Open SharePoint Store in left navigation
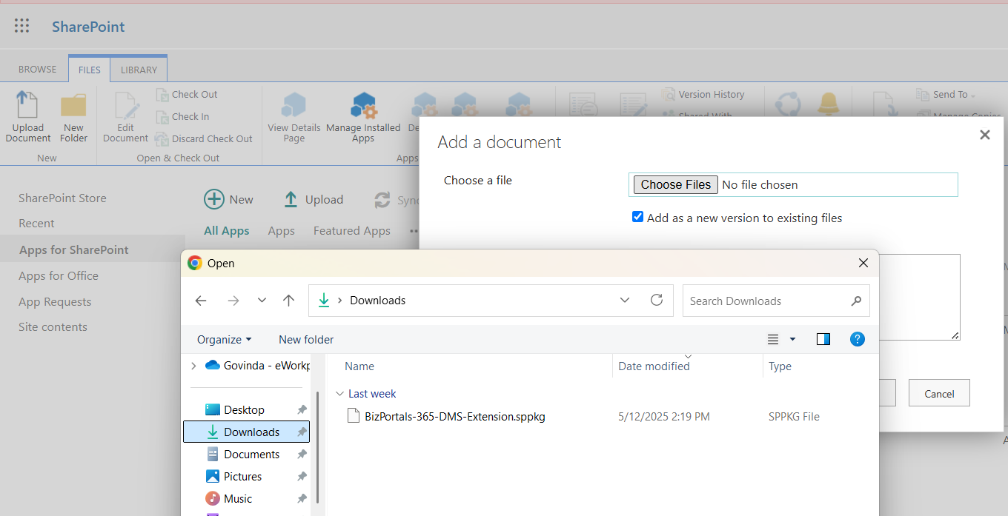The image size is (1008, 516). pos(62,198)
